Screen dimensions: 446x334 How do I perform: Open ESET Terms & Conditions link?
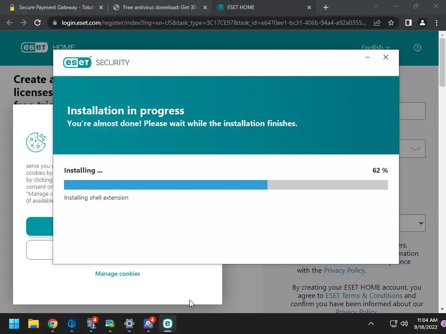[x=364, y=296]
